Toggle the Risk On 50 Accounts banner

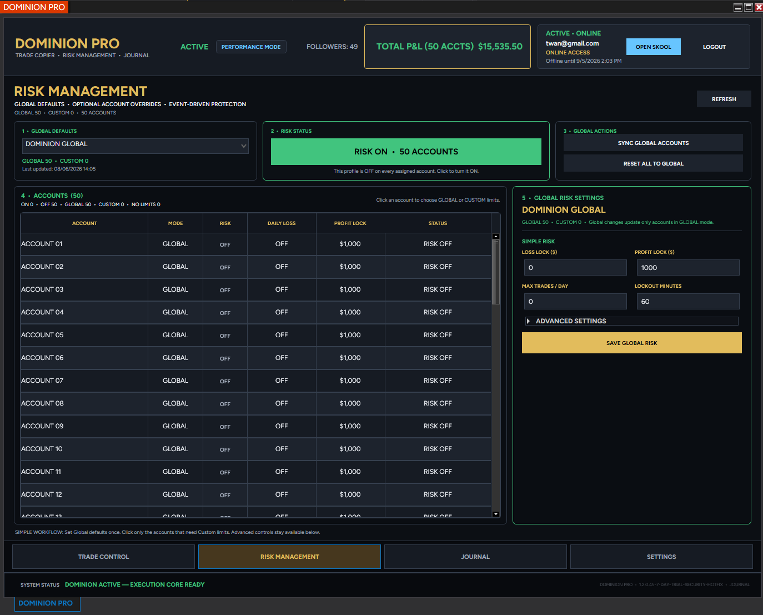406,152
